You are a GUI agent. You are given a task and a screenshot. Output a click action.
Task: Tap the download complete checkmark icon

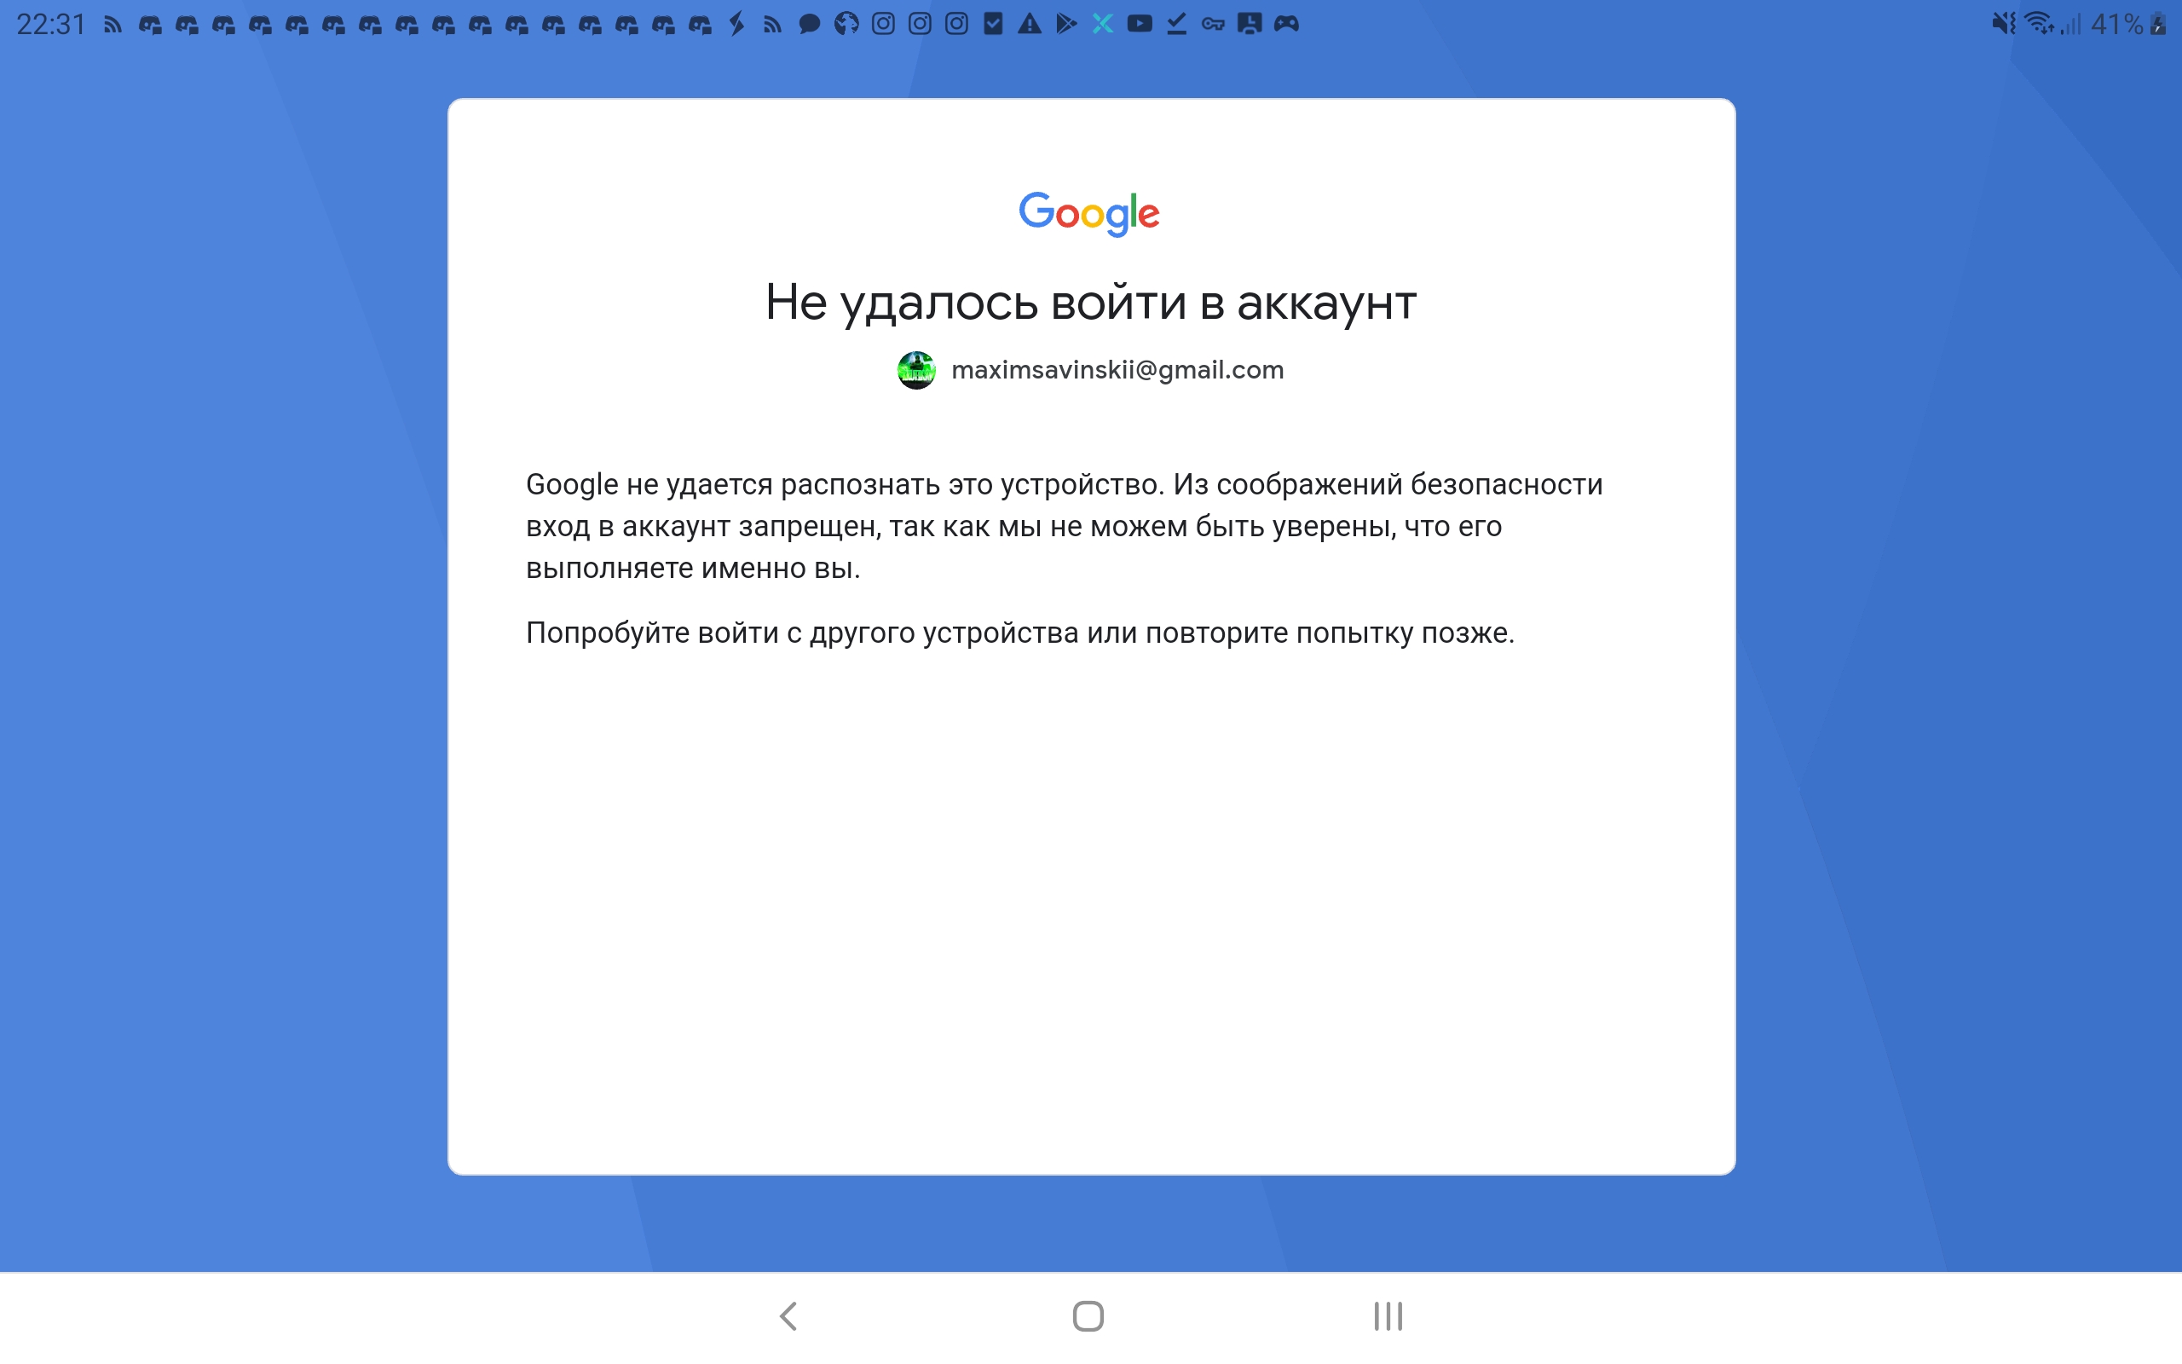[1176, 24]
